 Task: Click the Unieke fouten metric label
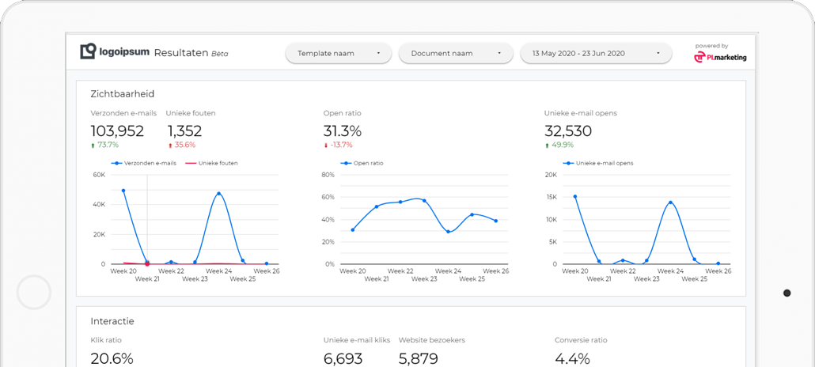(x=191, y=113)
